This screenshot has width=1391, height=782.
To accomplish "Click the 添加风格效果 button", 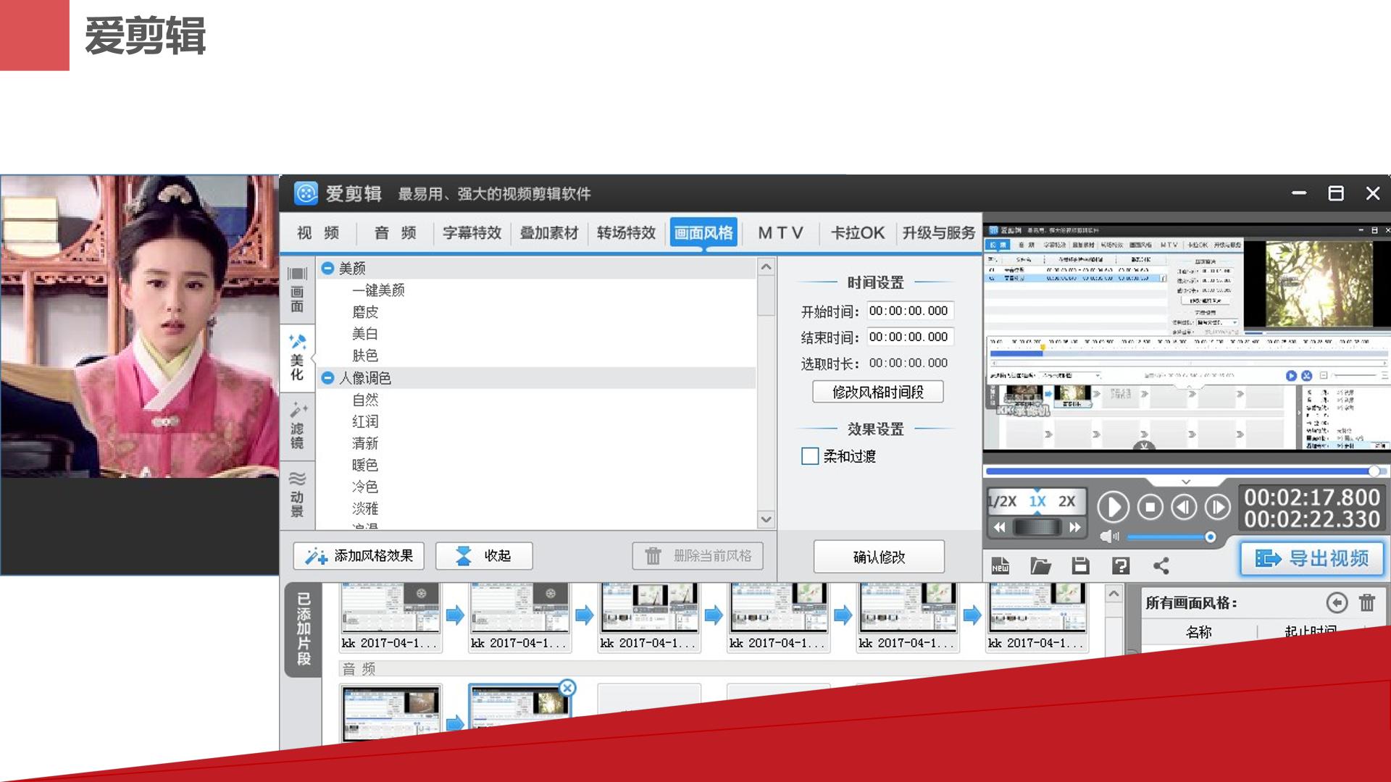I will tap(359, 556).
